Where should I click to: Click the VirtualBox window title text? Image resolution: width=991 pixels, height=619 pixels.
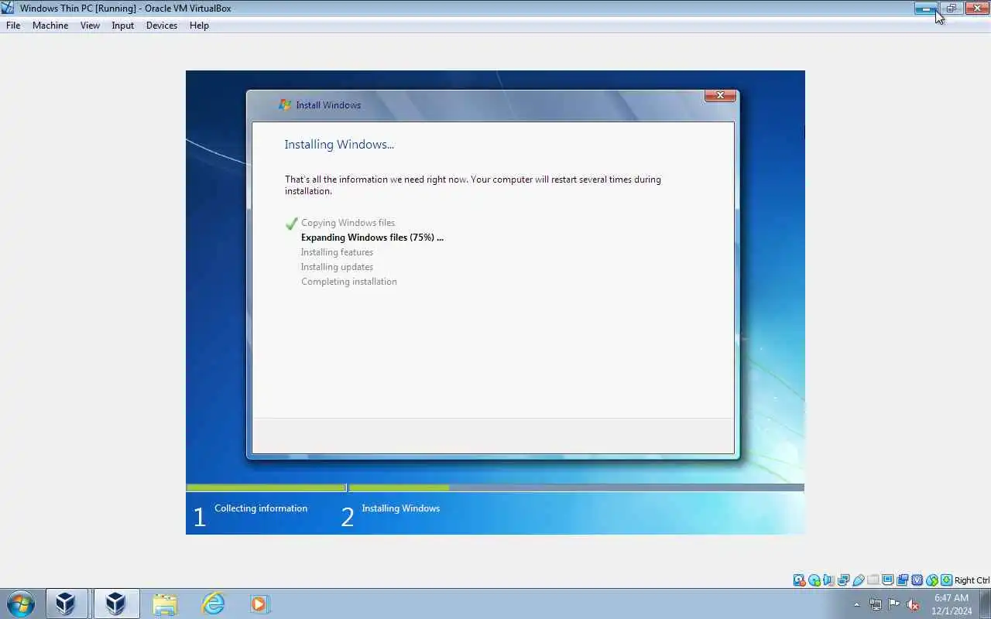(125, 9)
